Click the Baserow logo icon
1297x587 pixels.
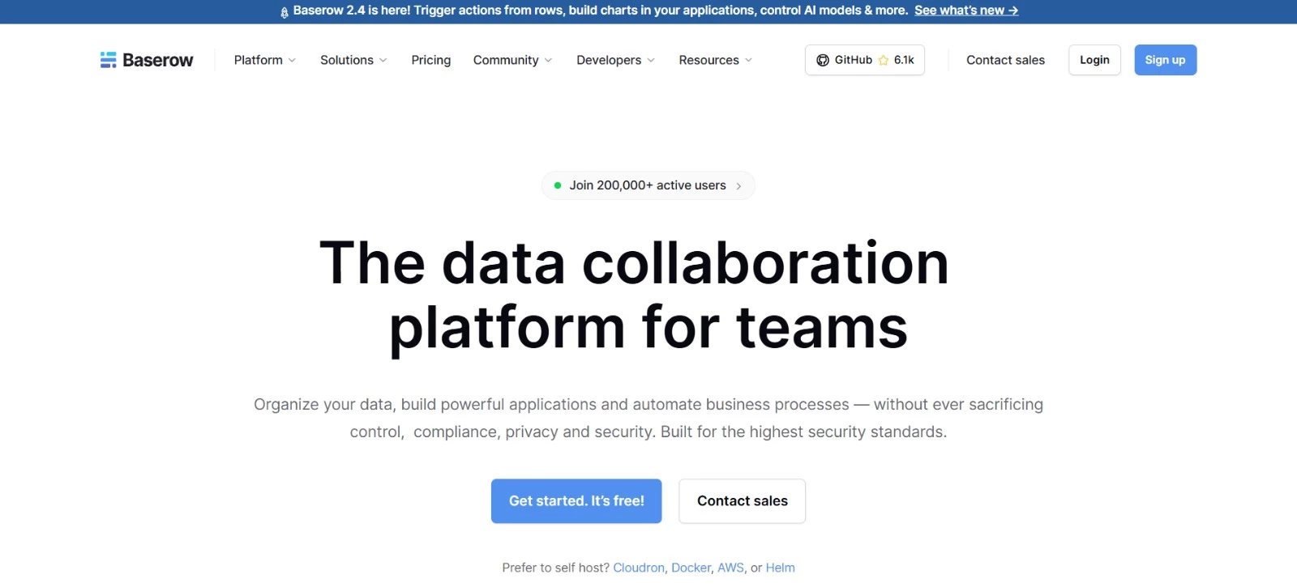(x=108, y=60)
